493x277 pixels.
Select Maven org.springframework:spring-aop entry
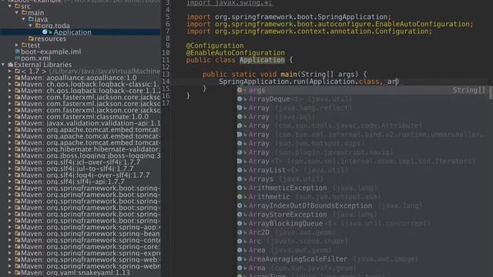coord(91,227)
